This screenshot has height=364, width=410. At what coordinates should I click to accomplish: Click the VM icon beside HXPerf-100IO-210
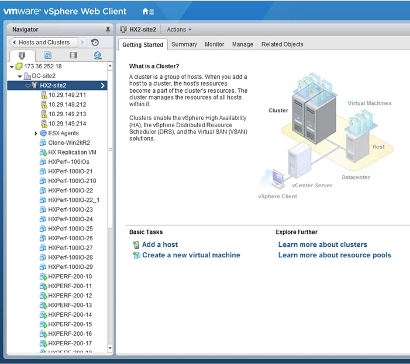(43, 181)
